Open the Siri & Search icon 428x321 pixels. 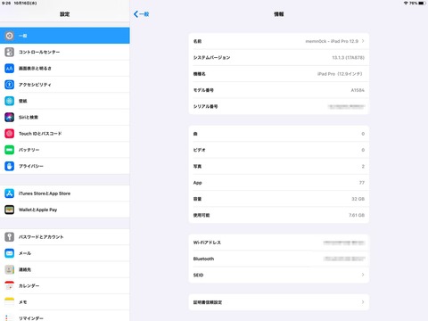[9, 117]
